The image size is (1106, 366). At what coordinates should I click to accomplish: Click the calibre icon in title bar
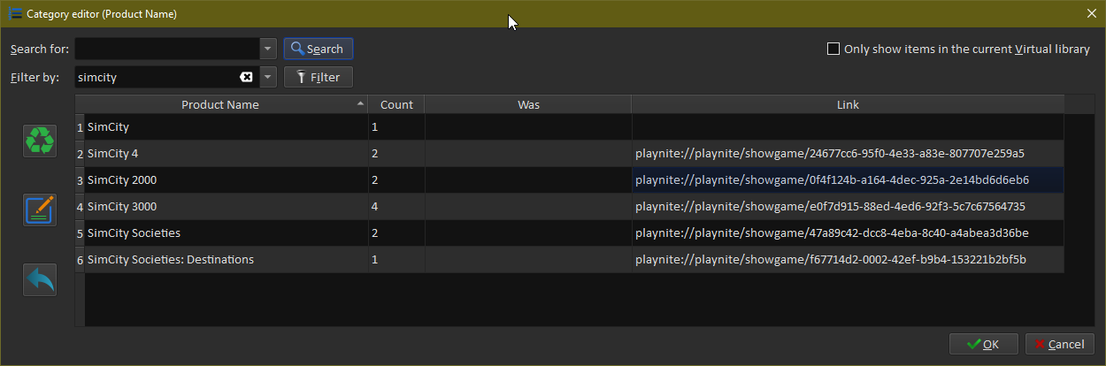click(x=14, y=13)
